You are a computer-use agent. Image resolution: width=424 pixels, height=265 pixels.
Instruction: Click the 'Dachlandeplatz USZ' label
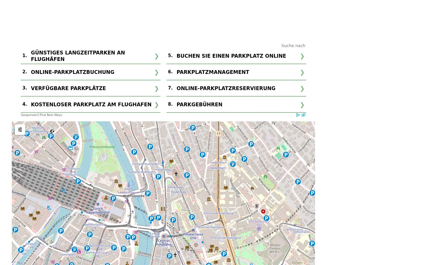[x=259, y=223]
